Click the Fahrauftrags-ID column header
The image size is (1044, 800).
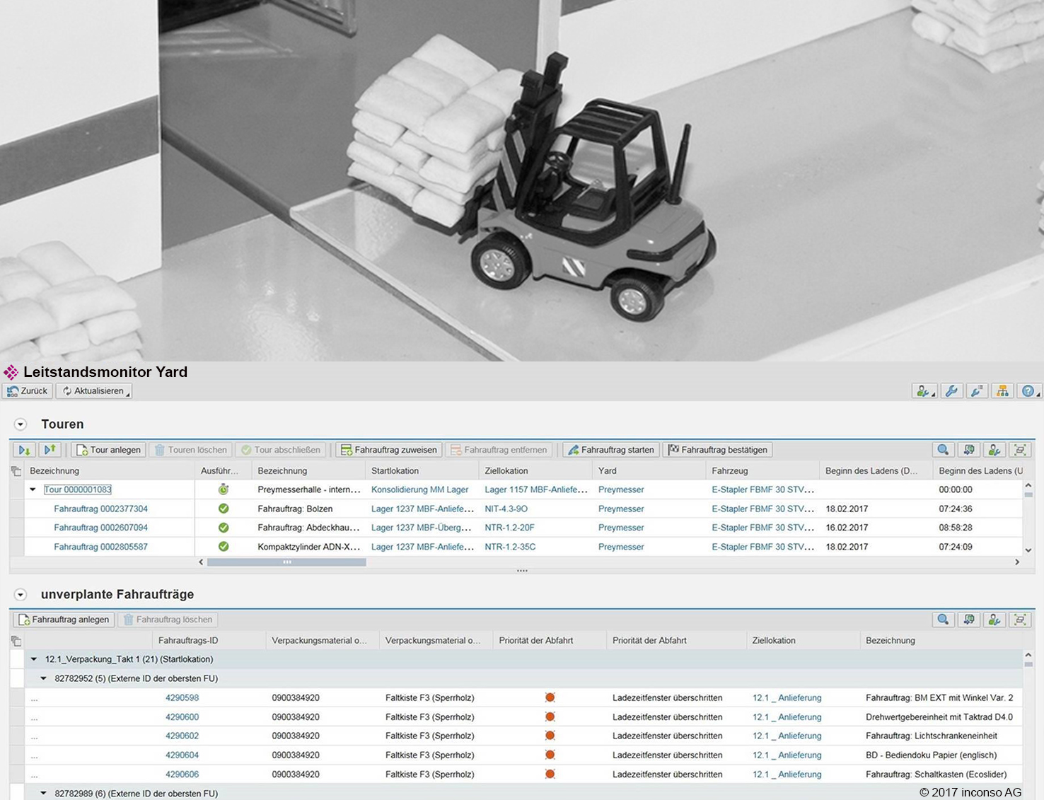pyautogui.click(x=188, y=641)
